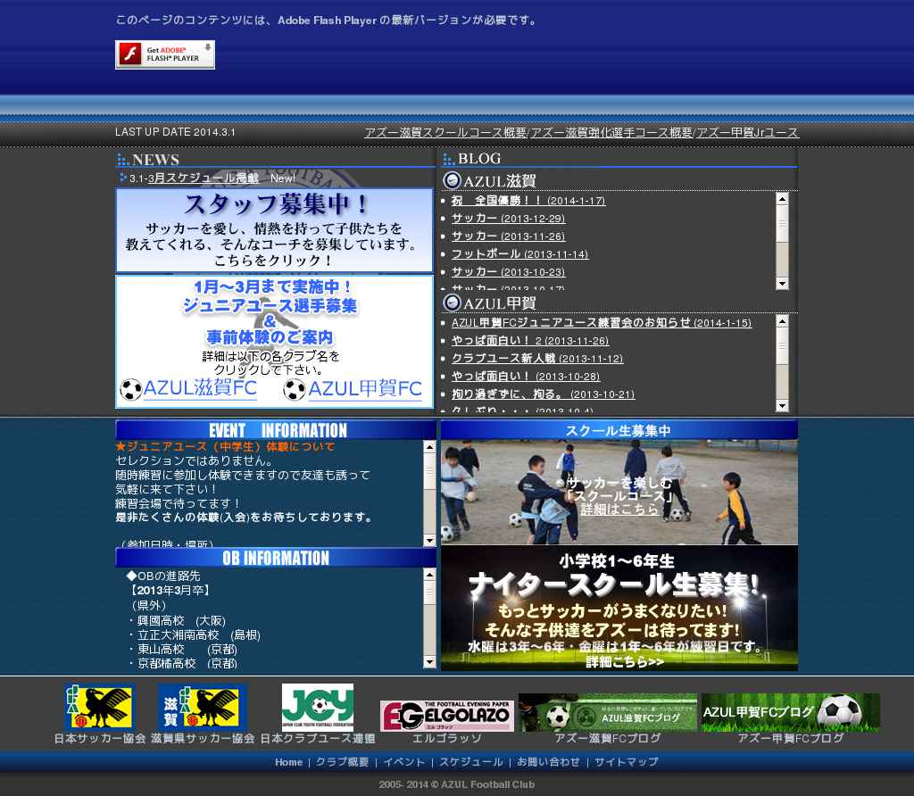Open the AZUL甲賀FCブログ banner with soccer ball
914x796 pixels.
click(790, 712)
